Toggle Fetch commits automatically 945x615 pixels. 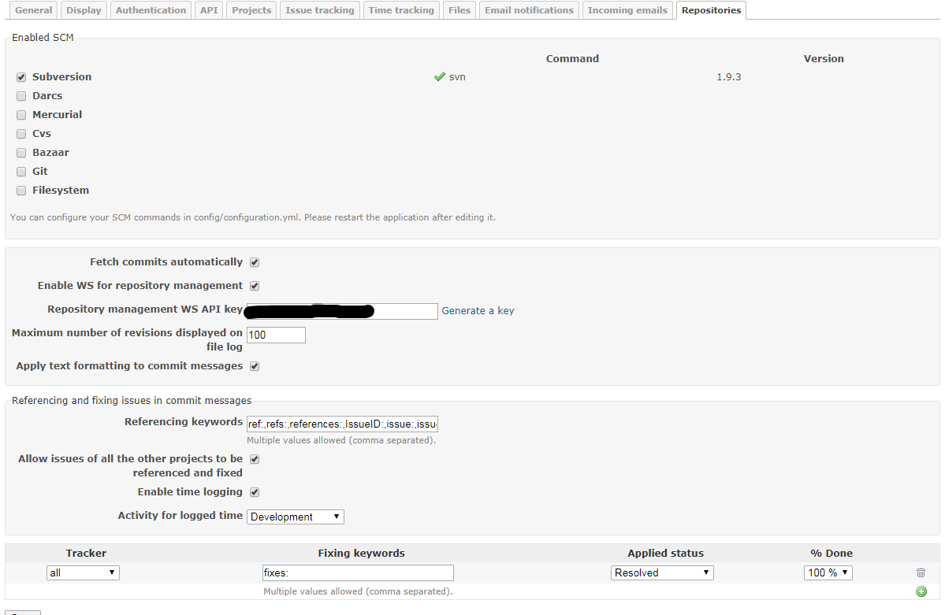[x=255, y=262]
